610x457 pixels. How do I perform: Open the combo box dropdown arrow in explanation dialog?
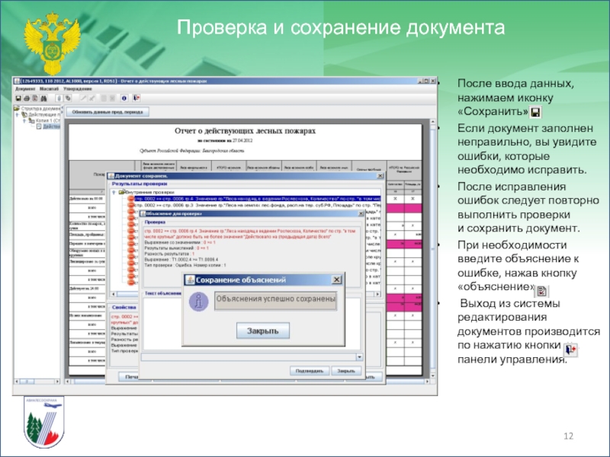tap(359, 356)
